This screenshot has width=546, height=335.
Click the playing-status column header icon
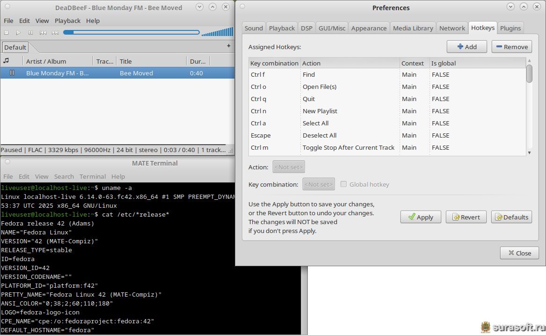(x=7, y=61)
